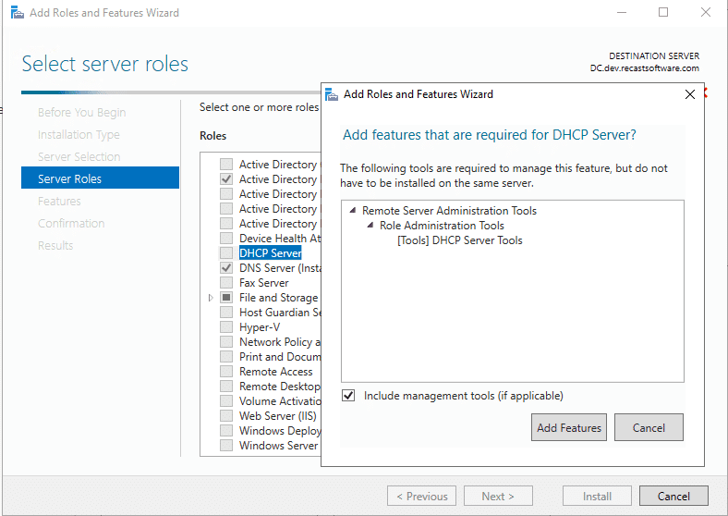Screen dimensions: 728x516
Task: Select the Fax Server checkbox
Action: (226, 283)
